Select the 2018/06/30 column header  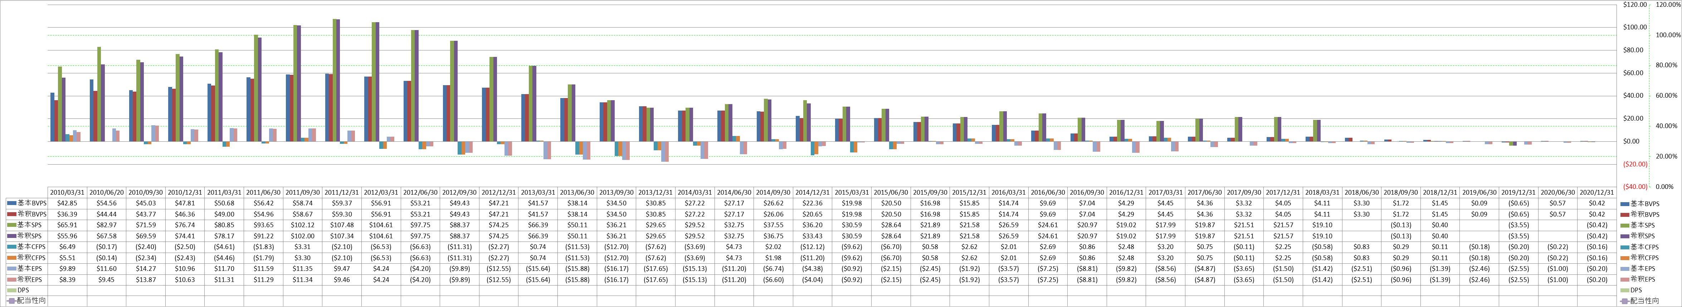(x=1361, y=193)
